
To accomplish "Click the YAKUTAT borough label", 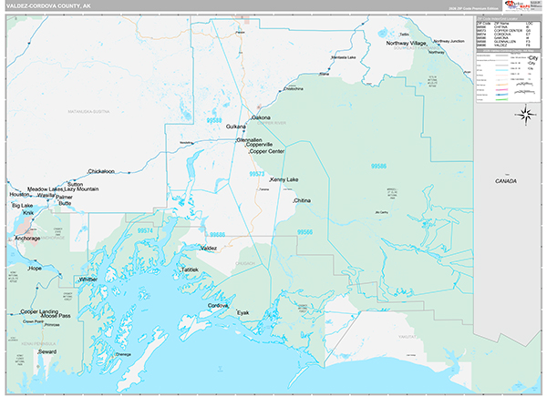I will point(408,337).
